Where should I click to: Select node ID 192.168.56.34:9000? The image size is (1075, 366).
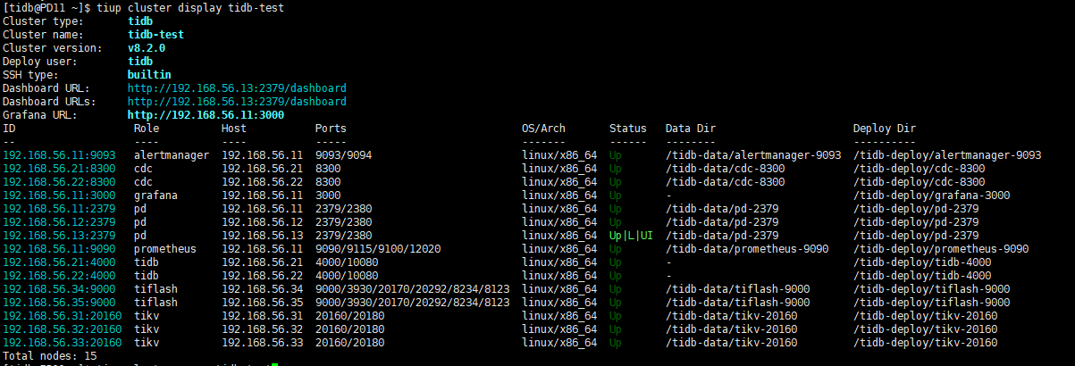tap(59, 289)
